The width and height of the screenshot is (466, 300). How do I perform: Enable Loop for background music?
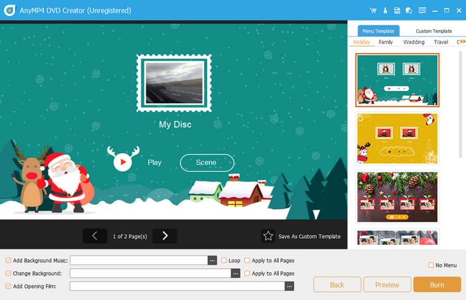(224, 261)
